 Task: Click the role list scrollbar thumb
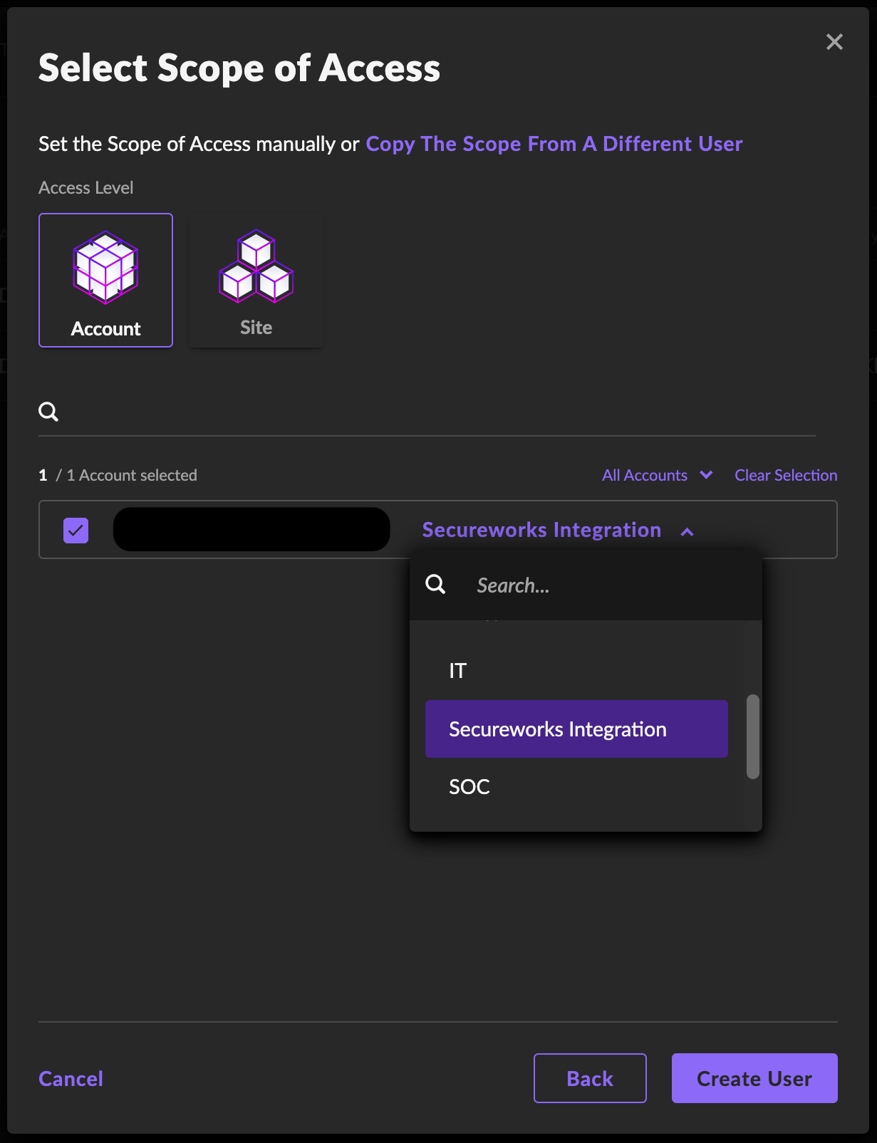(752, 736)
